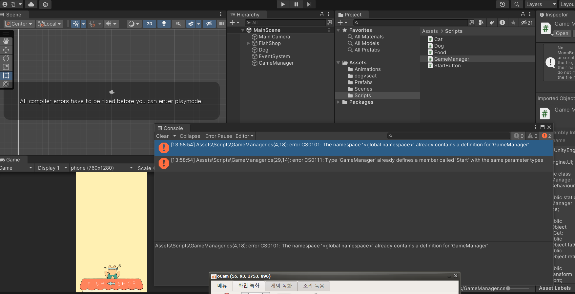Click the account profile icon
Image resolution: width=575 pixels, height=294 pixels.
pos(5,4)
